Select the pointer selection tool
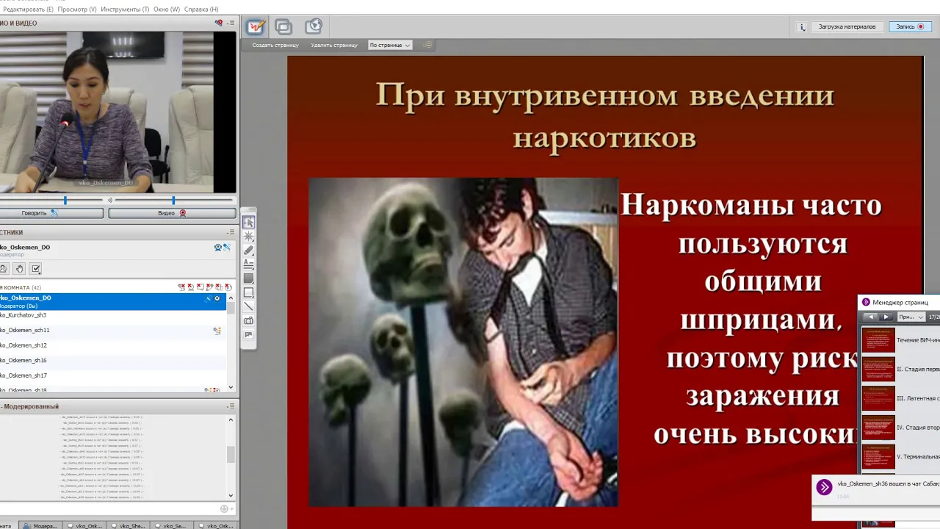The height and width of the screenshot is (529, 940). 249,222
